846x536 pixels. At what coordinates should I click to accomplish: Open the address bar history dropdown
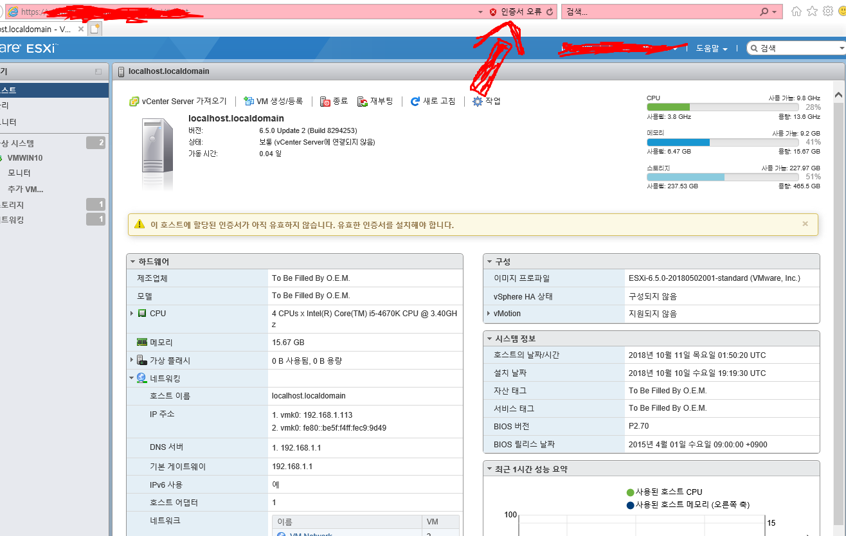tap(480, 12)
